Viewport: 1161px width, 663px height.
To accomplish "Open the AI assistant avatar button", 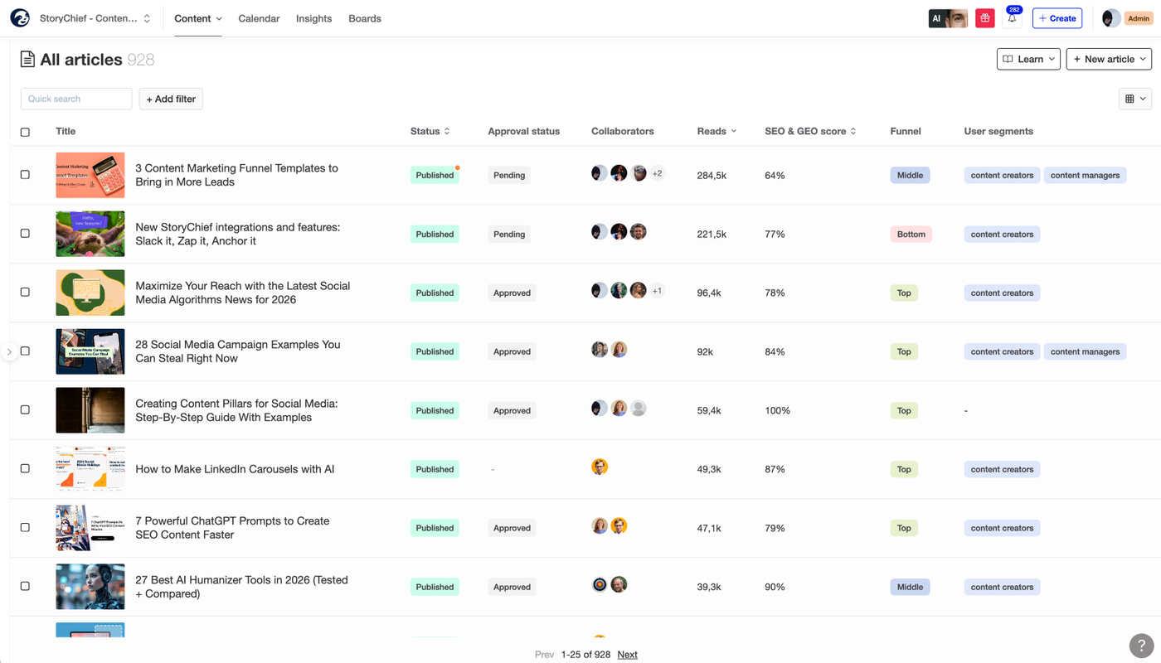I will (x=948, y=18).
